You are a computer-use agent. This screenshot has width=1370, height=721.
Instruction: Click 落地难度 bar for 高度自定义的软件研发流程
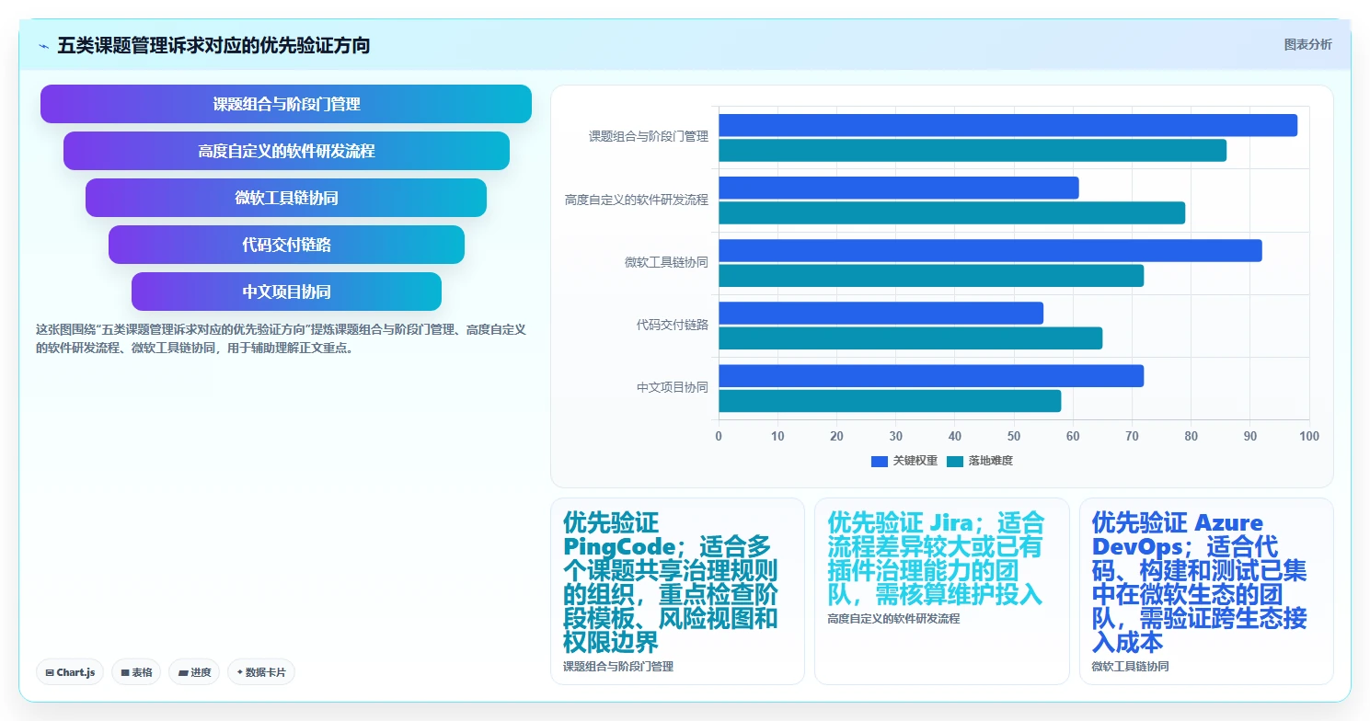point(951,212)
